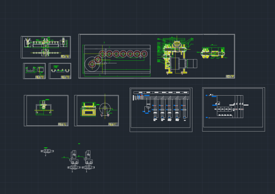Click the large gear circle in gear train
Image resolution: width=275 pixels, height=194 pixels.
point(92,64)
